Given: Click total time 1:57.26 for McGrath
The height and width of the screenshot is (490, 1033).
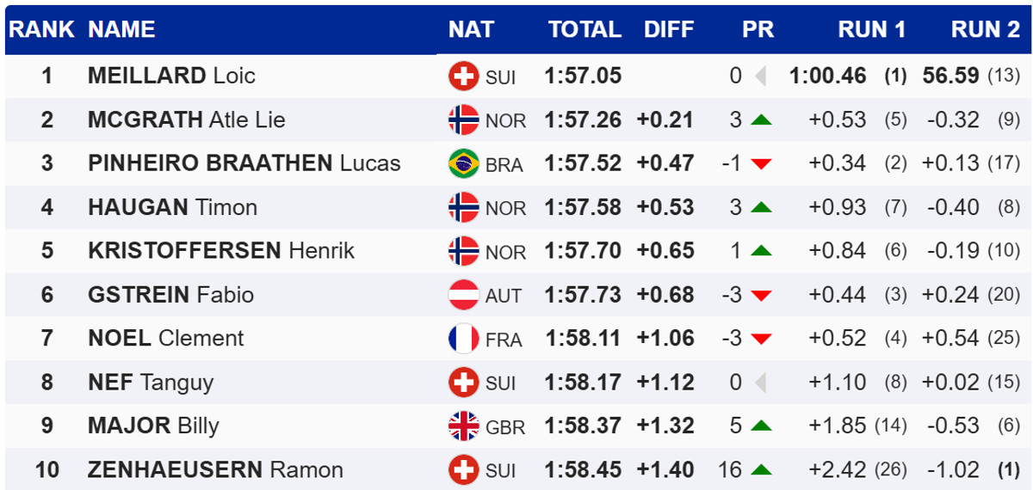Looking at the screenshot, I should [x=583, y=120].
